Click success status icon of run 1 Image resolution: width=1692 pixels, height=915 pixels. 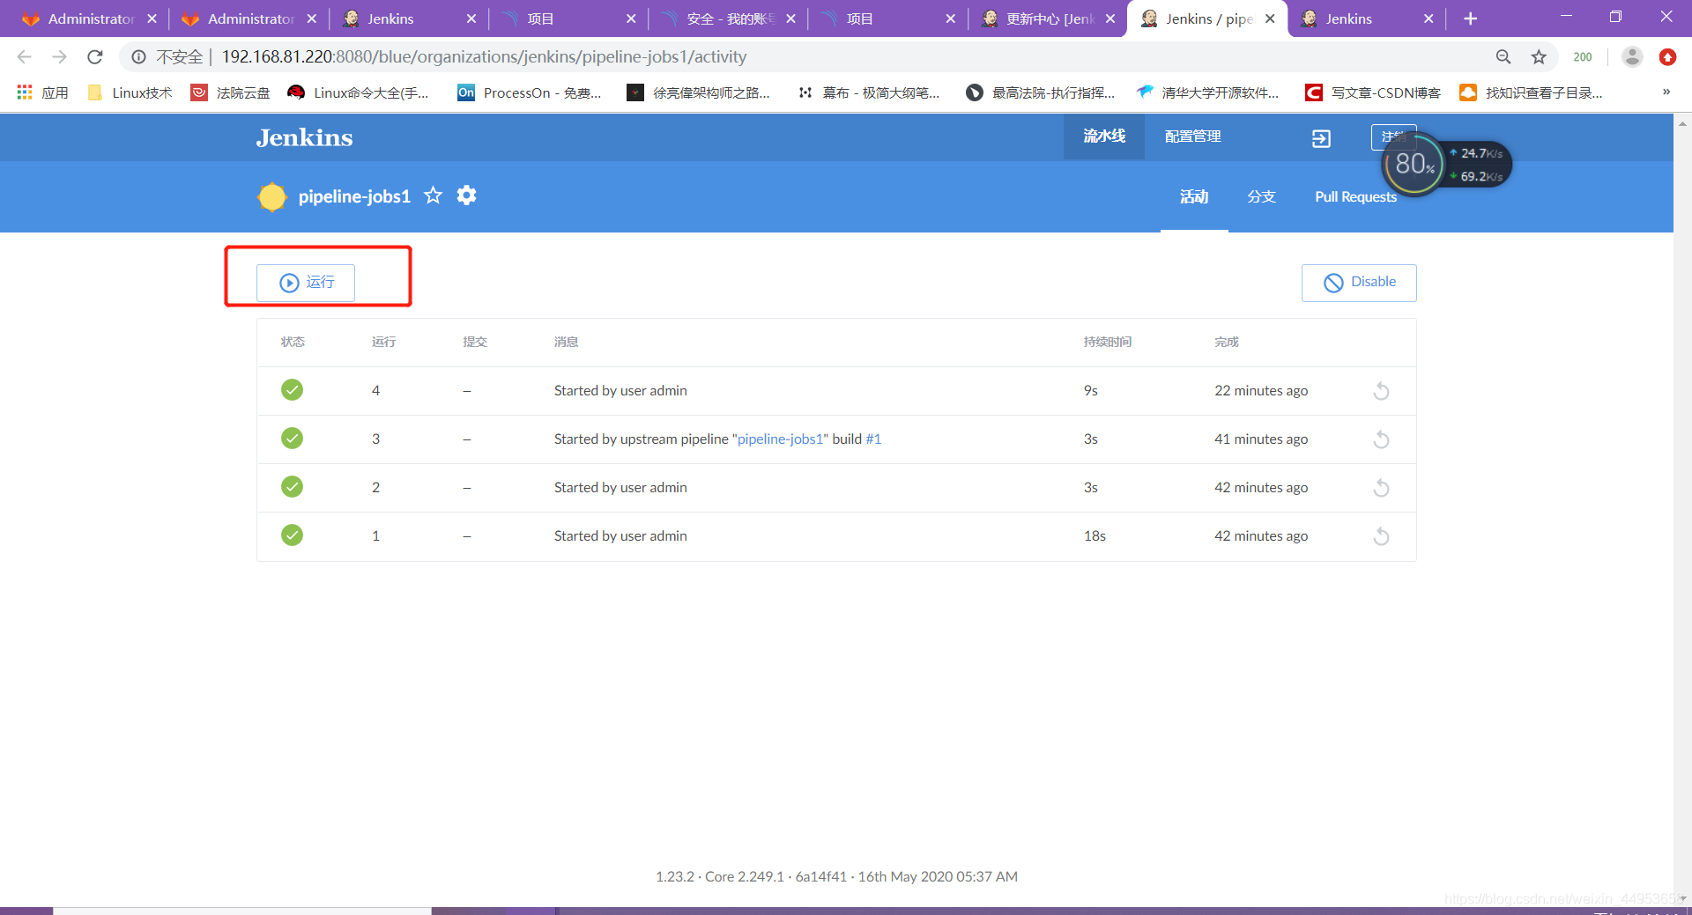pyautogui.click(x=292, y=535)
